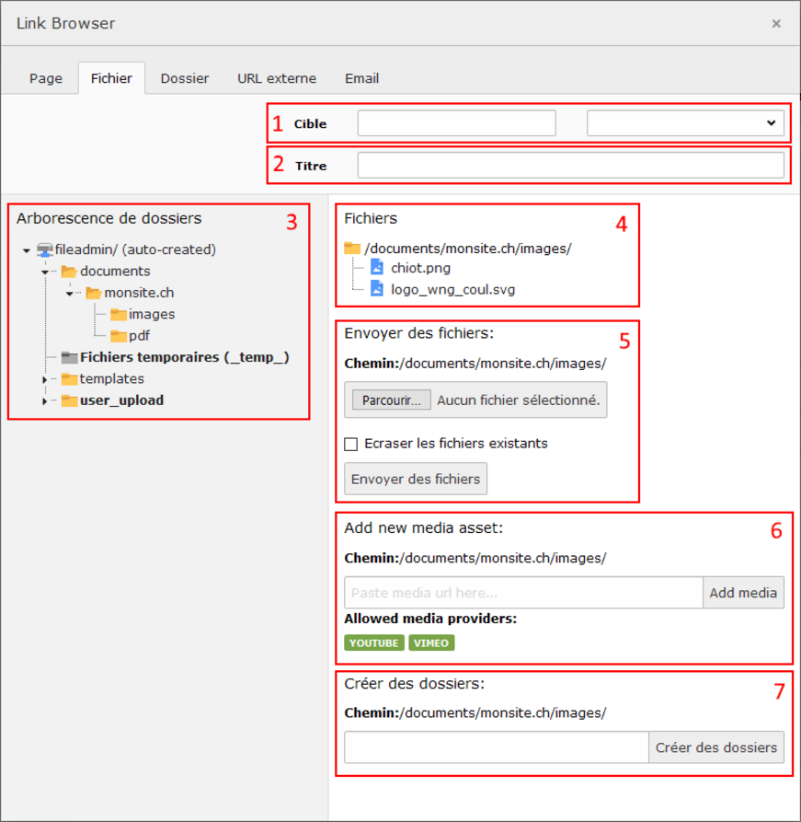801x822 pixels.
Task: Click the fileadmin storage drive icon
Action: 45,249
